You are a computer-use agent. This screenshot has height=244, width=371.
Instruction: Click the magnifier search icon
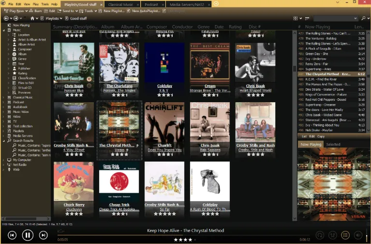(x=363, y=18)
